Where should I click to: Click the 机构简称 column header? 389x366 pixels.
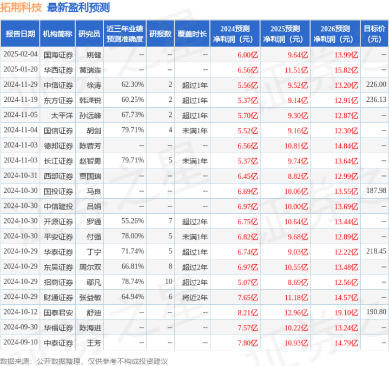click(x=57, y=34)
